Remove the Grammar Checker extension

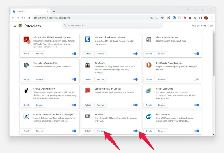(x=39, y=131)
